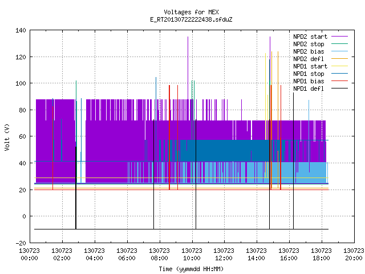Click the 130723 16:00 x-axis tick label
Screen dimensions: 365x274
(x=289, y=255)
